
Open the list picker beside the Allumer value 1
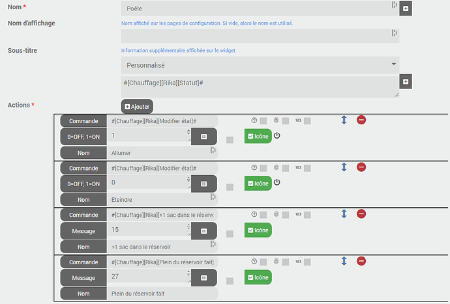[204, 136]
